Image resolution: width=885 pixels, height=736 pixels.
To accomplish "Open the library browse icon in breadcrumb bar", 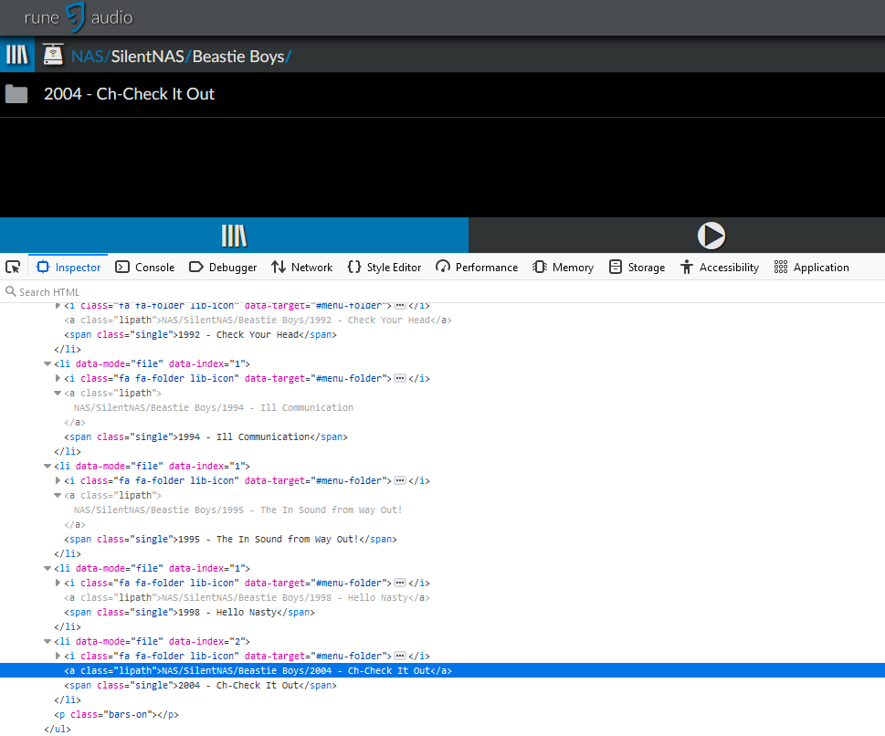I will click(17, 55).
